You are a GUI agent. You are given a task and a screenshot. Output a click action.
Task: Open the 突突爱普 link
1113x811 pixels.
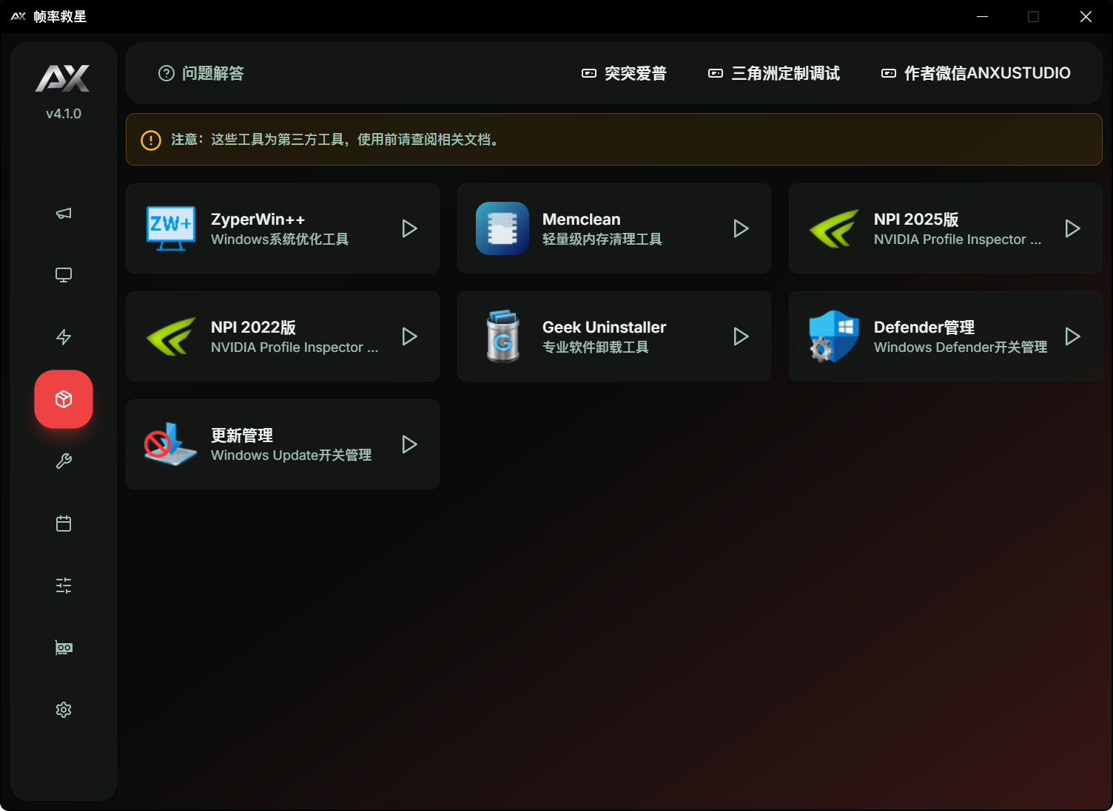pos(624,73)
